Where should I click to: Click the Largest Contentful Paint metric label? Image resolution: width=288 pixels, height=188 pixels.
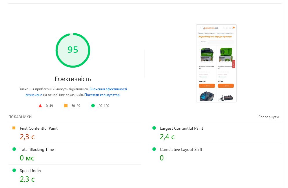tap(181, 128)
